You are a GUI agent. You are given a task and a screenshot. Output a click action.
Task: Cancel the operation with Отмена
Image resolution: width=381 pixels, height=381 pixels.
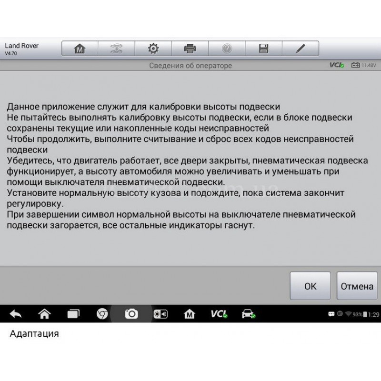(357, 286)
